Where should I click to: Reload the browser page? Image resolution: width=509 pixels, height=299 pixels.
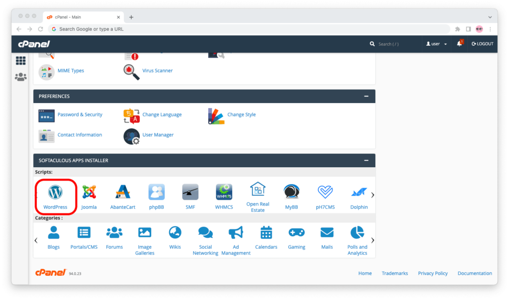[41, 29]
